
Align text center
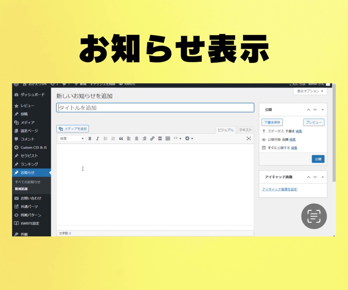137,139
